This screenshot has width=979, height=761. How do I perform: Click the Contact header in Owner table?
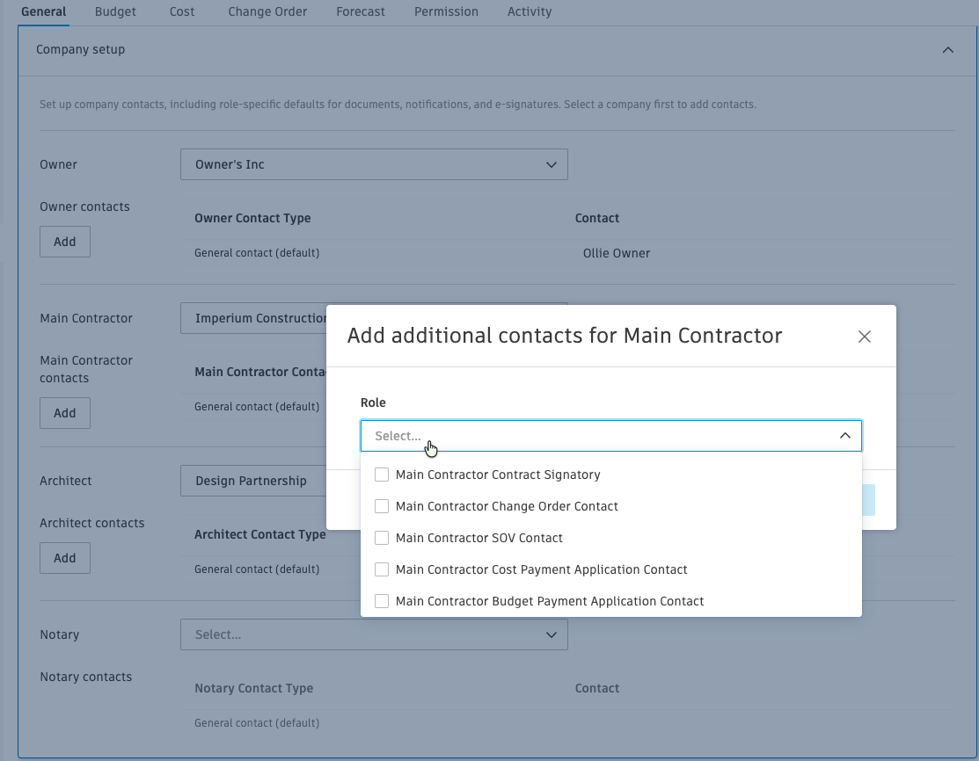[597, 218]
